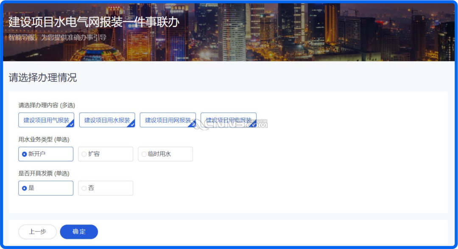Click the 用水业务类型 (单选) label

pyautogui.click(x=44, y=140)
